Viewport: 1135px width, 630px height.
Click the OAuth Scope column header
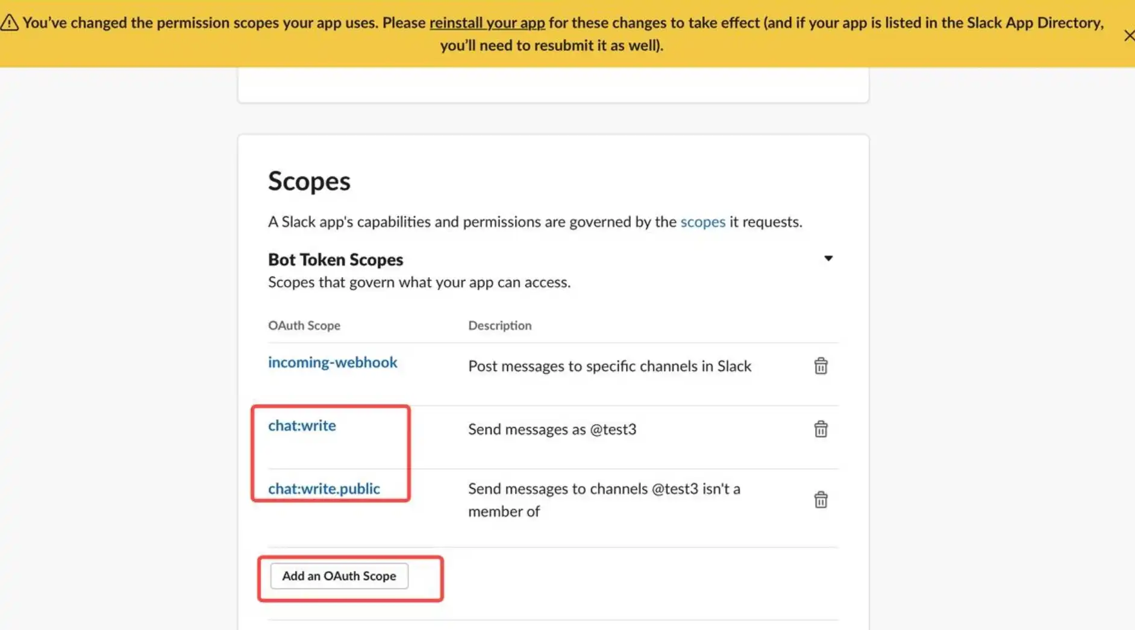(x=304, y=325)
